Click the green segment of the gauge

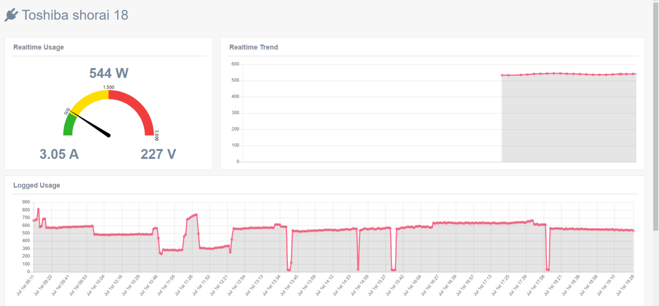69,124
